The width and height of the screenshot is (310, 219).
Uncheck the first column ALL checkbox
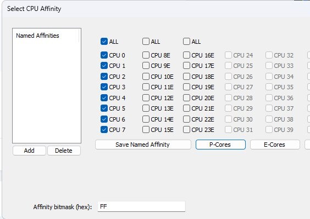point(104,42)
